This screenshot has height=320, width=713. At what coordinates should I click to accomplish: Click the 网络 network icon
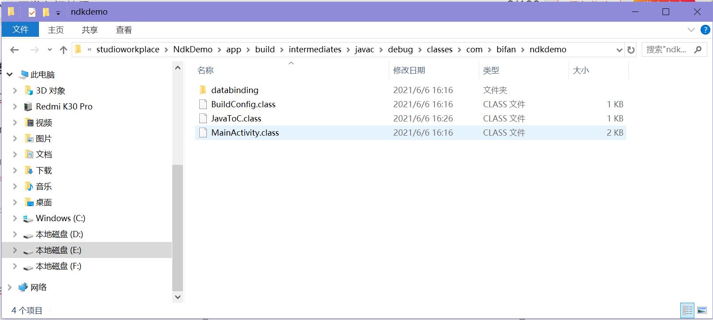click(x=23, y=287)
